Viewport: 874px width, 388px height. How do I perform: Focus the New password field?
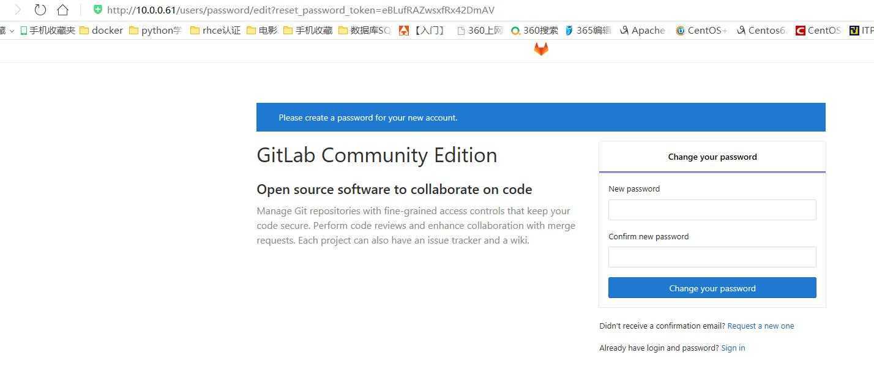point(712,210)
